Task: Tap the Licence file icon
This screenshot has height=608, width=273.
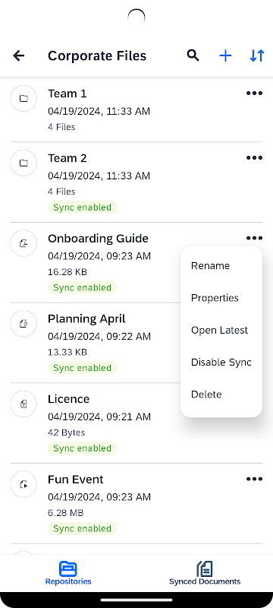Action: (x=24, y=404)
